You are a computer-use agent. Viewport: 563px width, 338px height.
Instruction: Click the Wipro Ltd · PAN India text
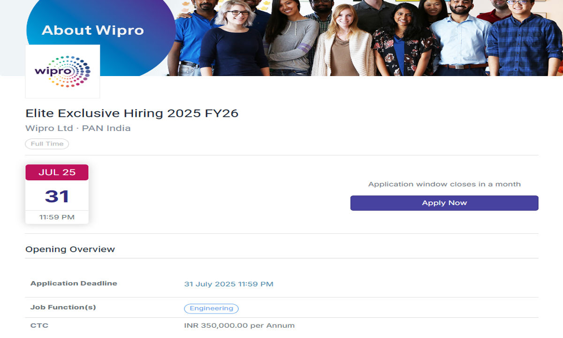coord(78,128)
